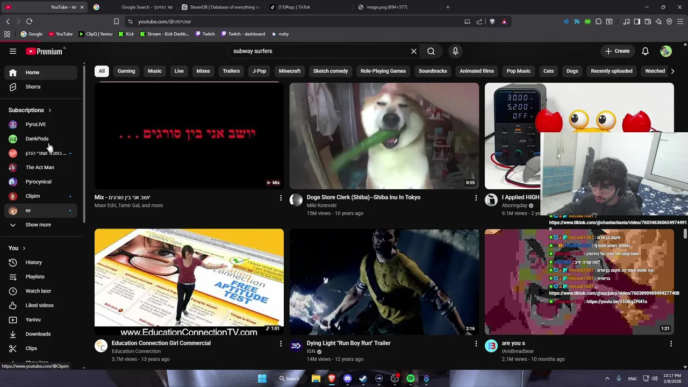
Task: Bookmark this page icon
Action: [116, 21]
